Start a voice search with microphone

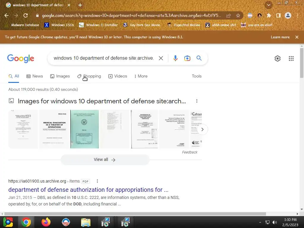(175, 58)
